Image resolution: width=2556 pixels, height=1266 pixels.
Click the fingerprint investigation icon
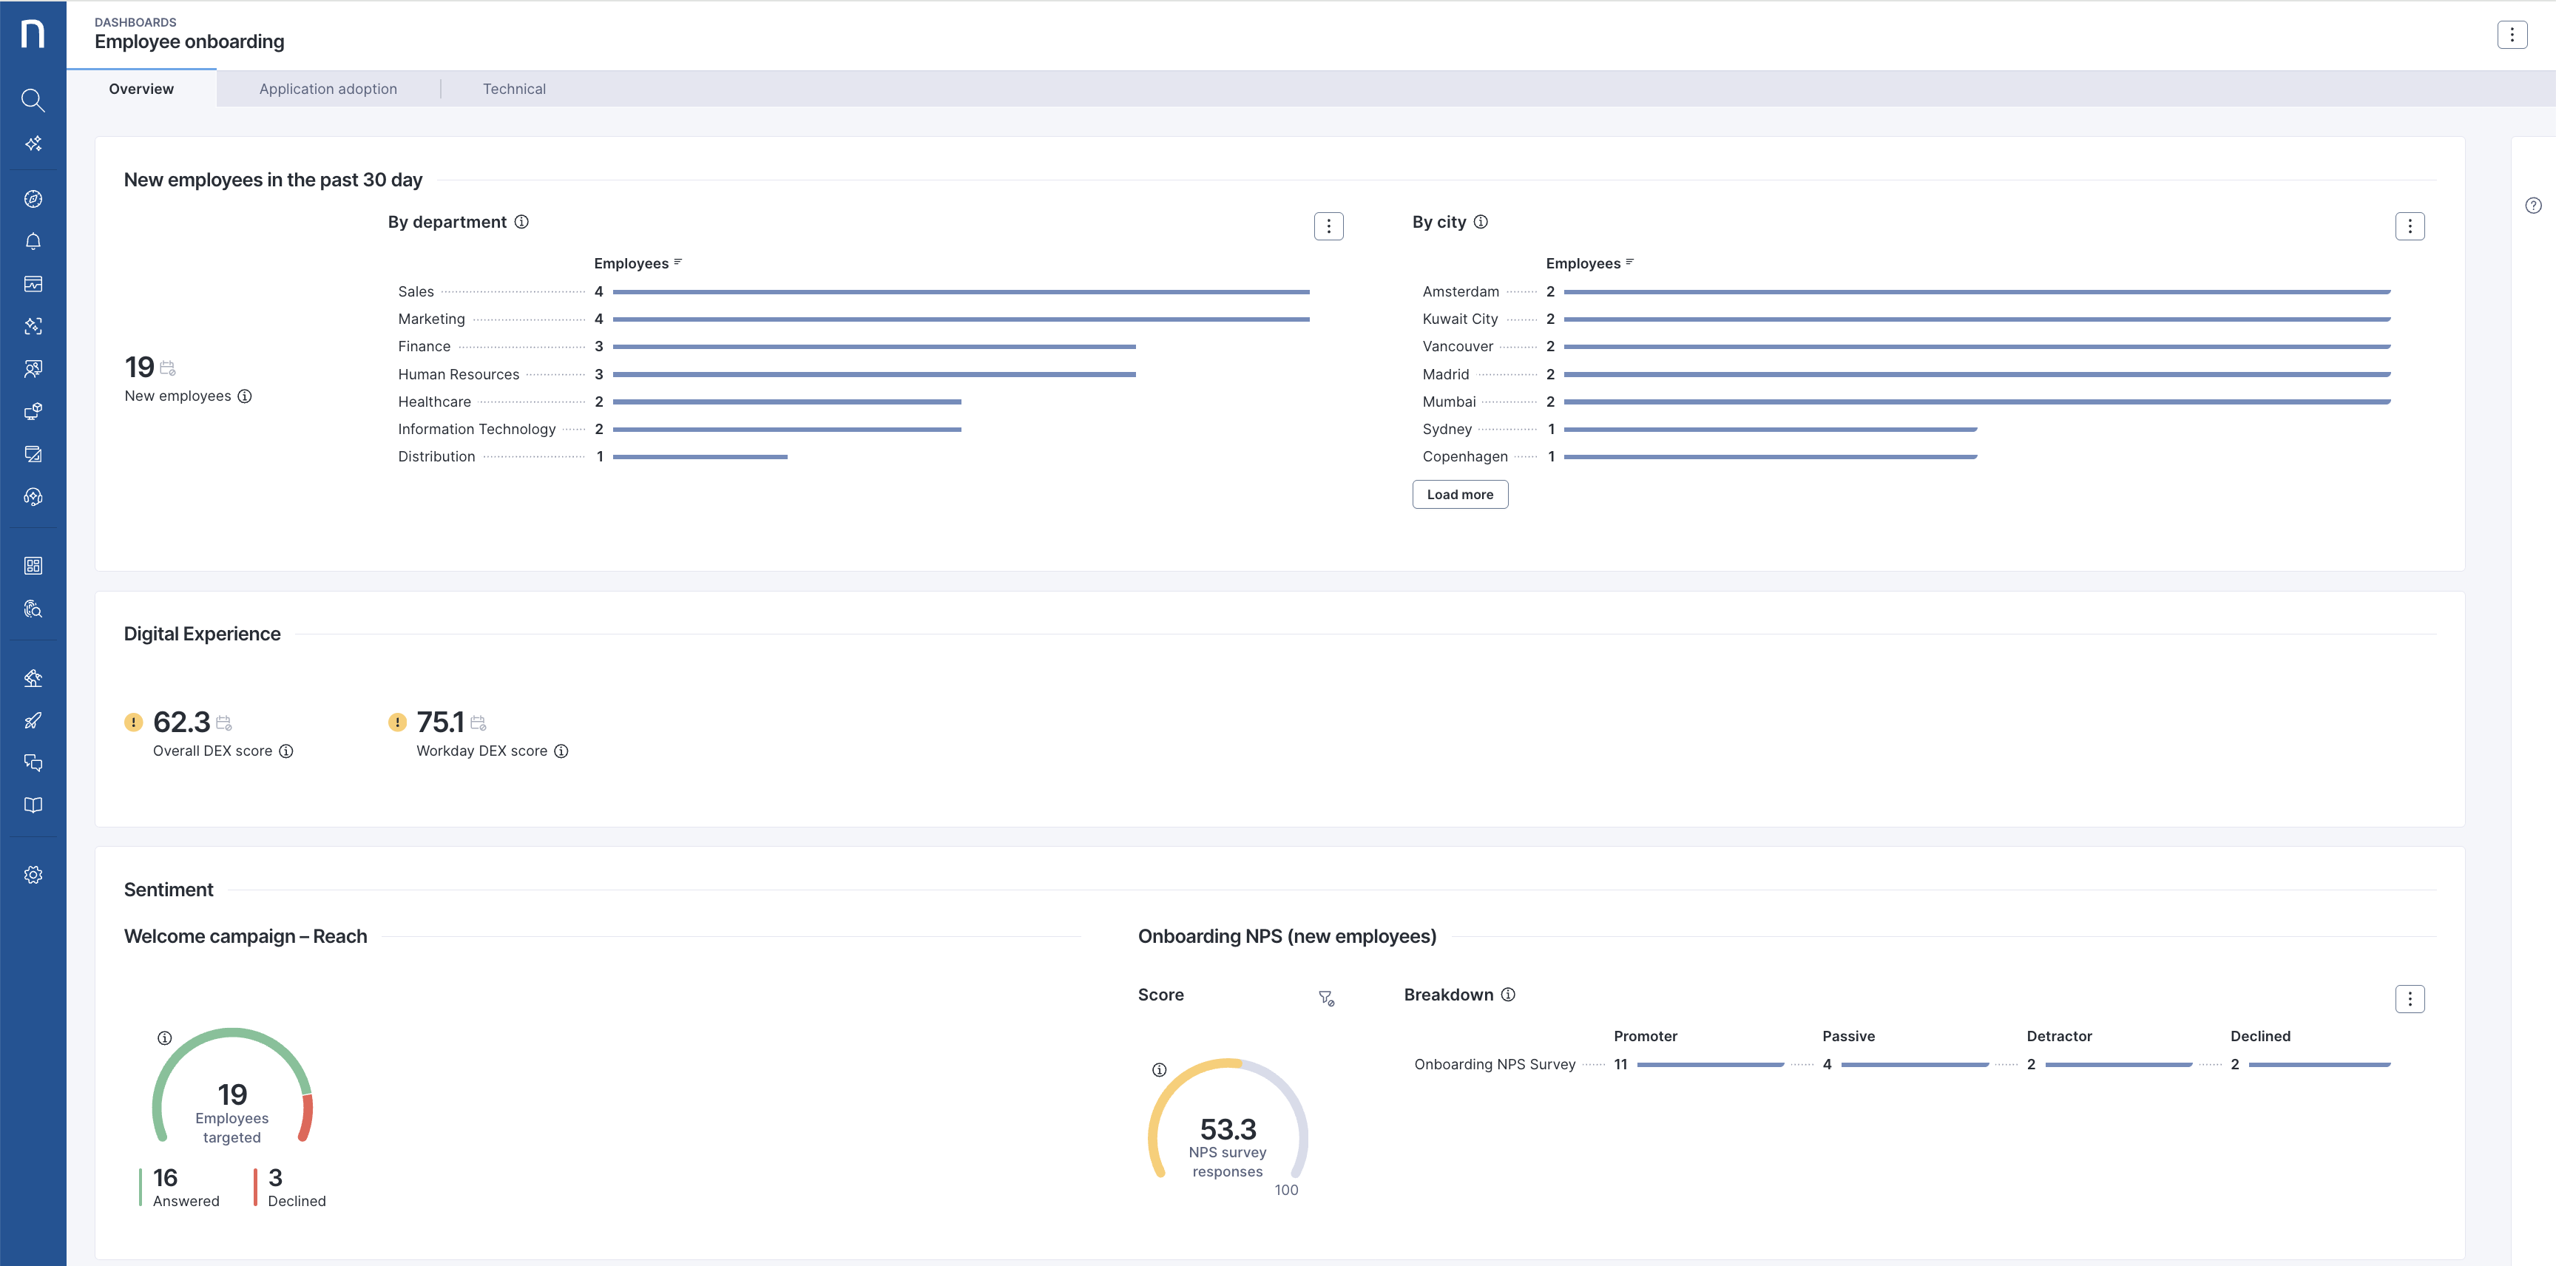[x=33, y=608]
